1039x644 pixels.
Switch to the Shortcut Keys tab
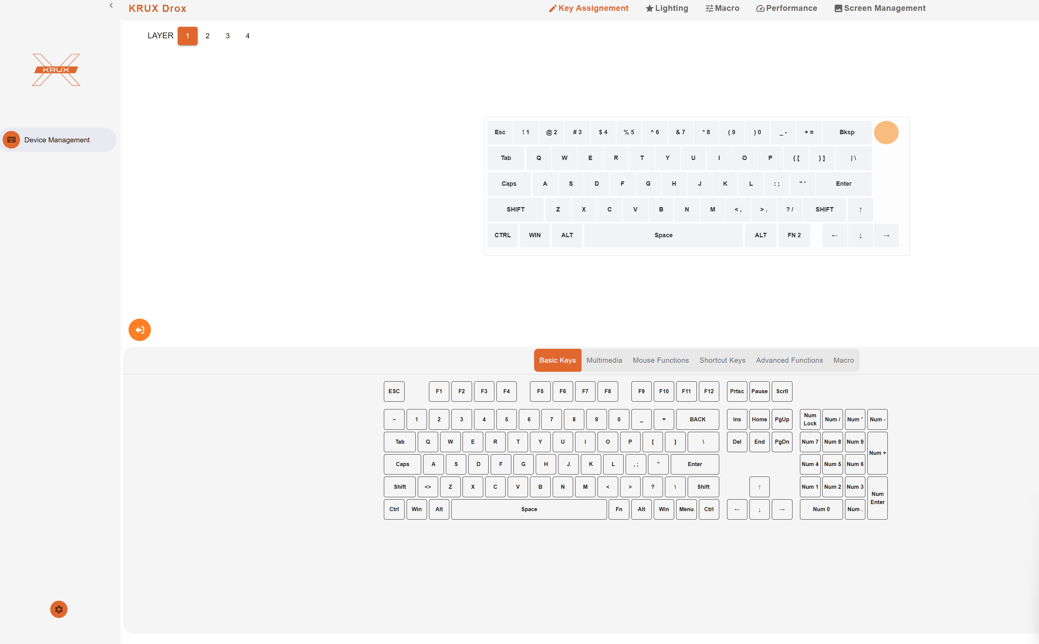point(723,360)
